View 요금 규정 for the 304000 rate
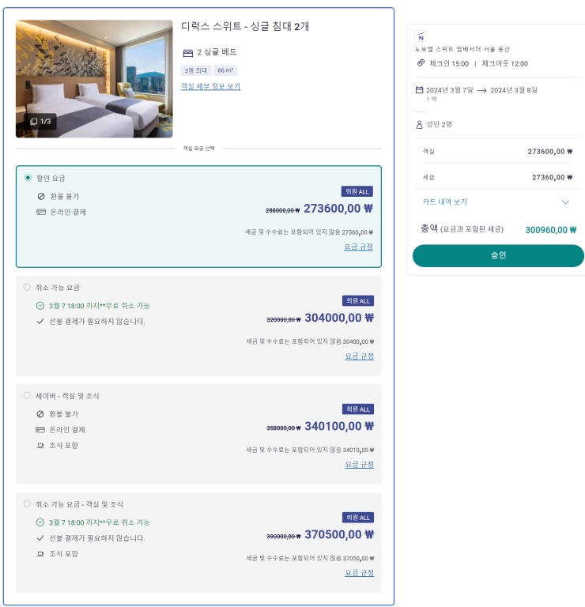 pos(359,356)
